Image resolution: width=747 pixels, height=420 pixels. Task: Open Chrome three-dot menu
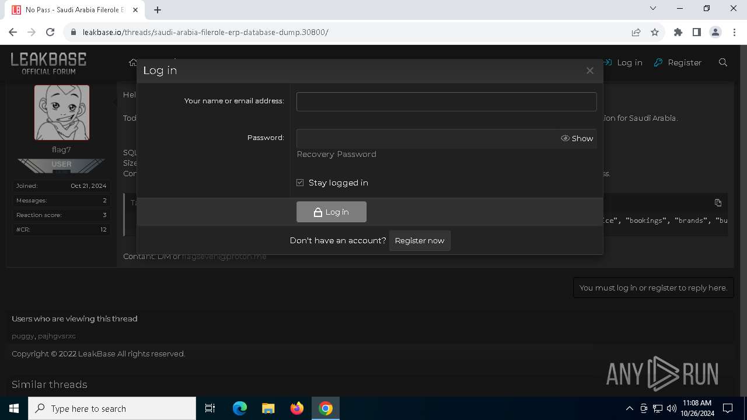734,32
